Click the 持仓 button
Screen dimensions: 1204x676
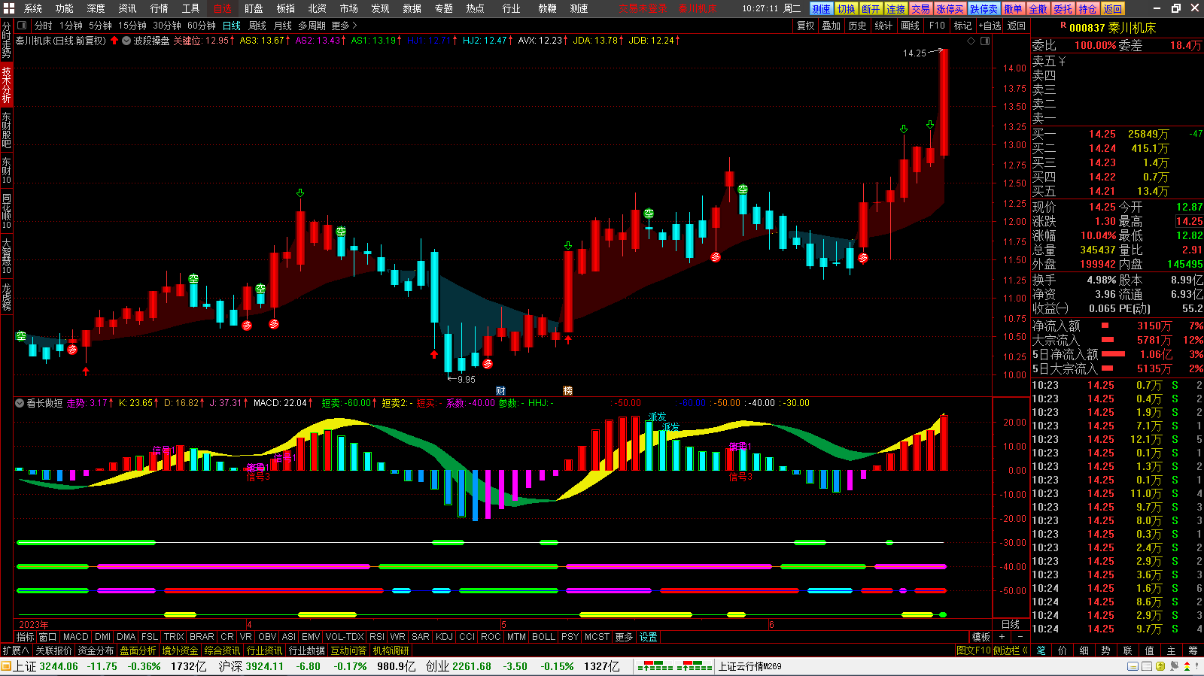pos(1088,9)
